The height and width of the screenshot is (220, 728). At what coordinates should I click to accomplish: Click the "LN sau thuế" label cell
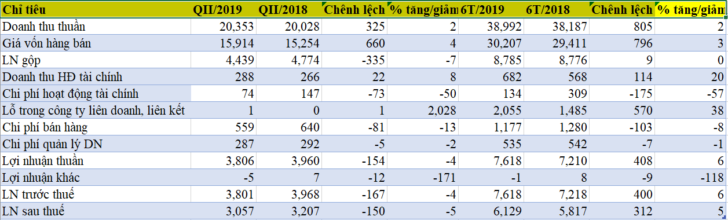[x=96, y=211]
